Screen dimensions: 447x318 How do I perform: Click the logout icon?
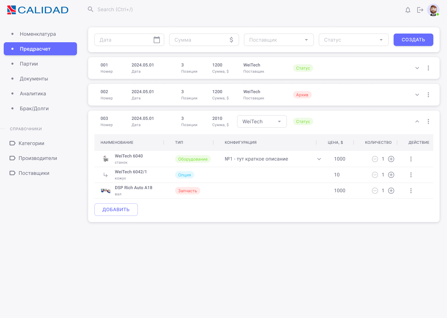coord(420,10)
